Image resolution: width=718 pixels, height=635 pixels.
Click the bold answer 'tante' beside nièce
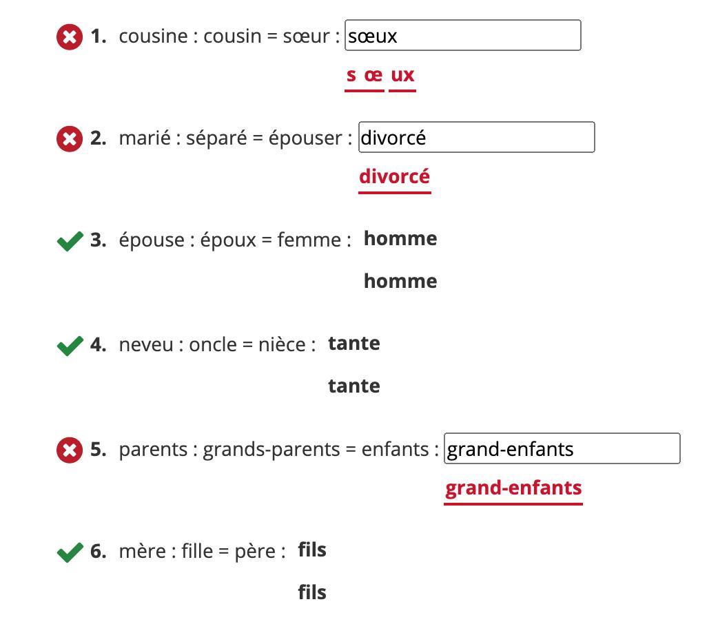354,344
